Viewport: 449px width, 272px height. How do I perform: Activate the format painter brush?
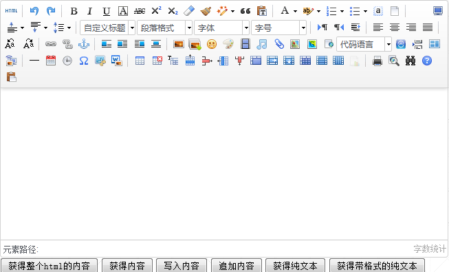[206, 11]
